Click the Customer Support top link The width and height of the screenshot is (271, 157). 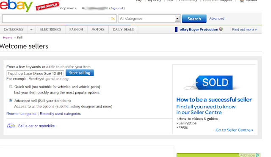218,1
